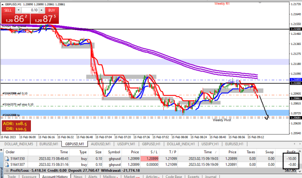Click the #51642070 sell stop 0.10 label
This screenshot has width=302, height=178.
tap(18, 104)
